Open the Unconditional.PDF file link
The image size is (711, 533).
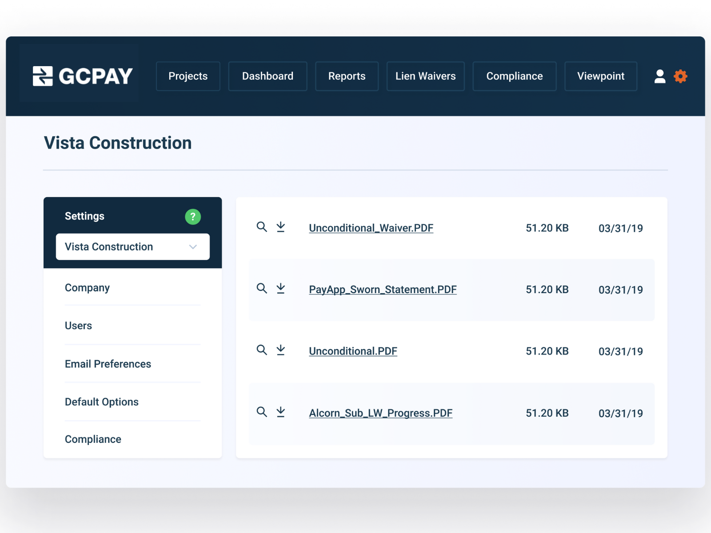(353, 351)
